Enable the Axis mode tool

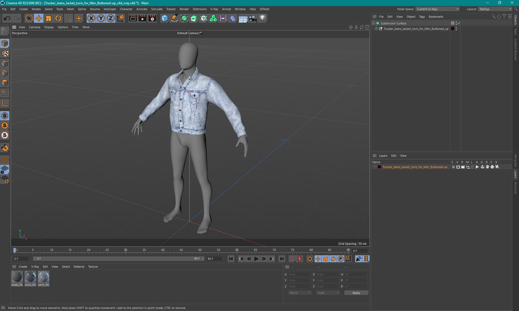pos(5,103)
